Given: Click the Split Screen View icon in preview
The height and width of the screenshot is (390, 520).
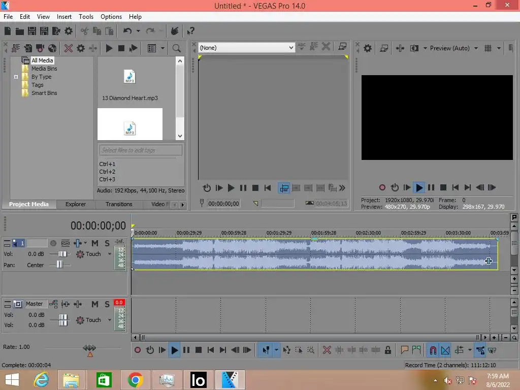Looking at the screenshot, I should pyautogui.click(x=414, y=48).
